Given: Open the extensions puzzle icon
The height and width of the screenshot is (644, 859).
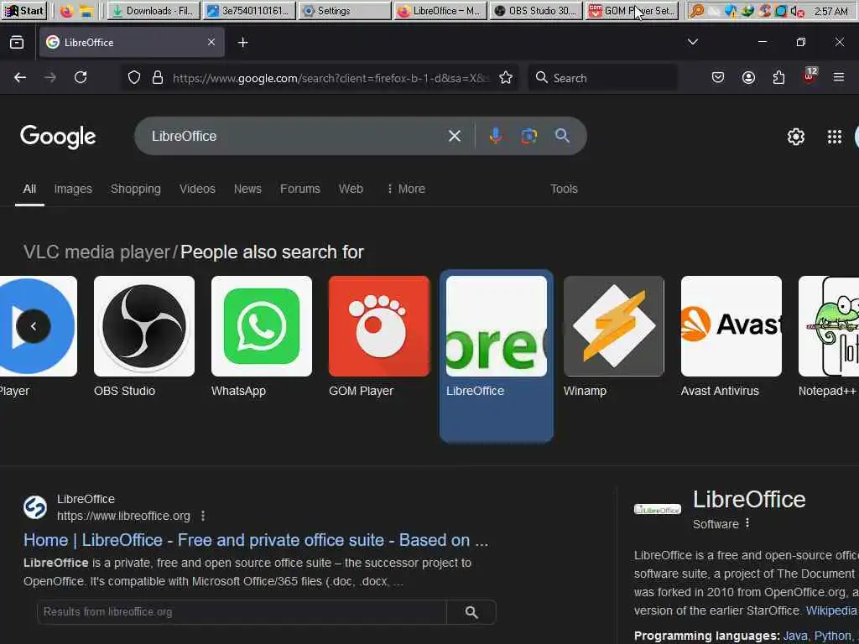Looking at the screenshot, I should (778, 77).
